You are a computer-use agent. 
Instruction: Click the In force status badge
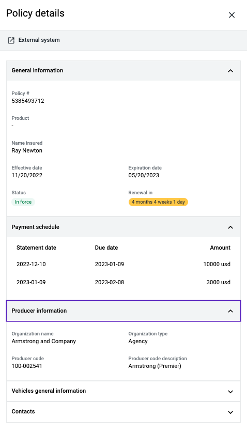tap(23, 202)
